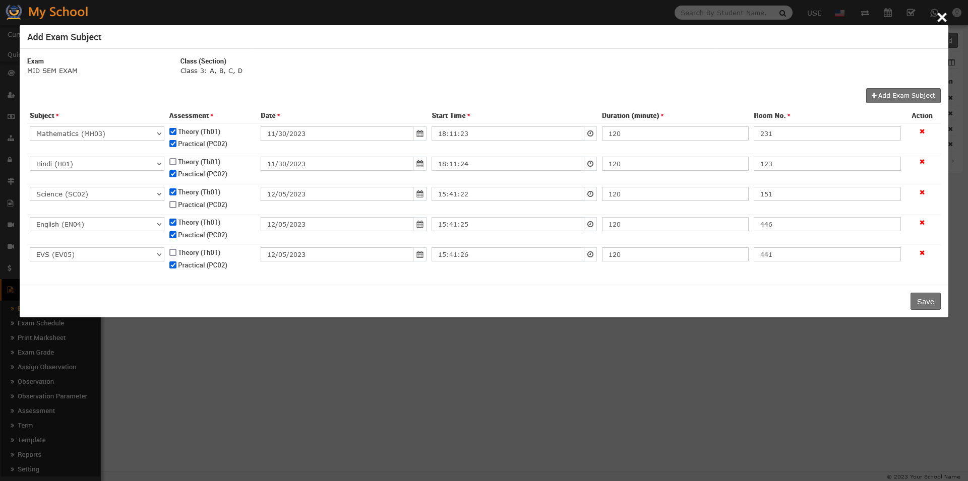Open calendar picker for English exam date
968x481 pixels.
point(419,224)
